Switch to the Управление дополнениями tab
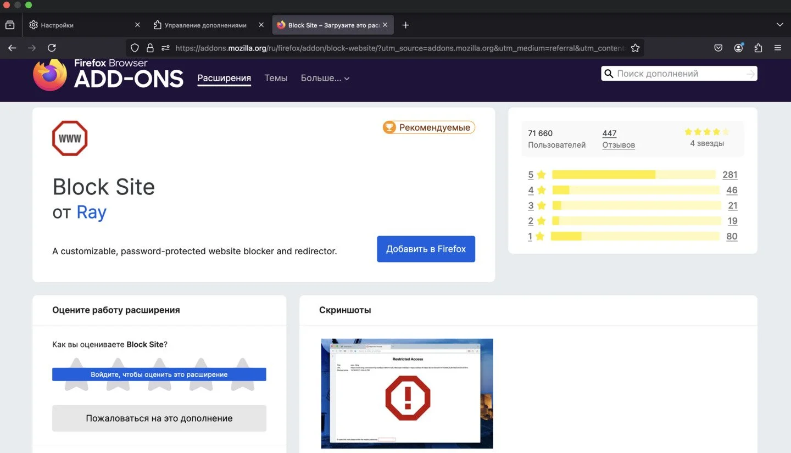This screenshot has height=453, width=791. (x=208, y=25)
